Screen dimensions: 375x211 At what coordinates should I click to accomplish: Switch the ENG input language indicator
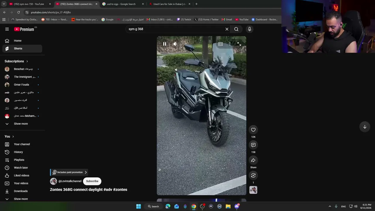click(x=343, y=206)
